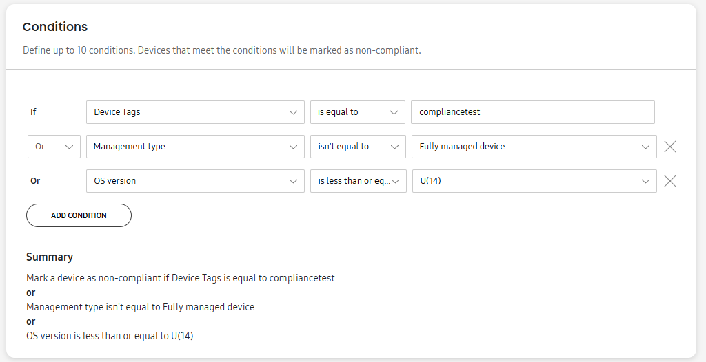Open the 'is less than or eq...' dropdown
This screenshot has width=706, height=362.
pyautogui.click(x=359, y=181)
